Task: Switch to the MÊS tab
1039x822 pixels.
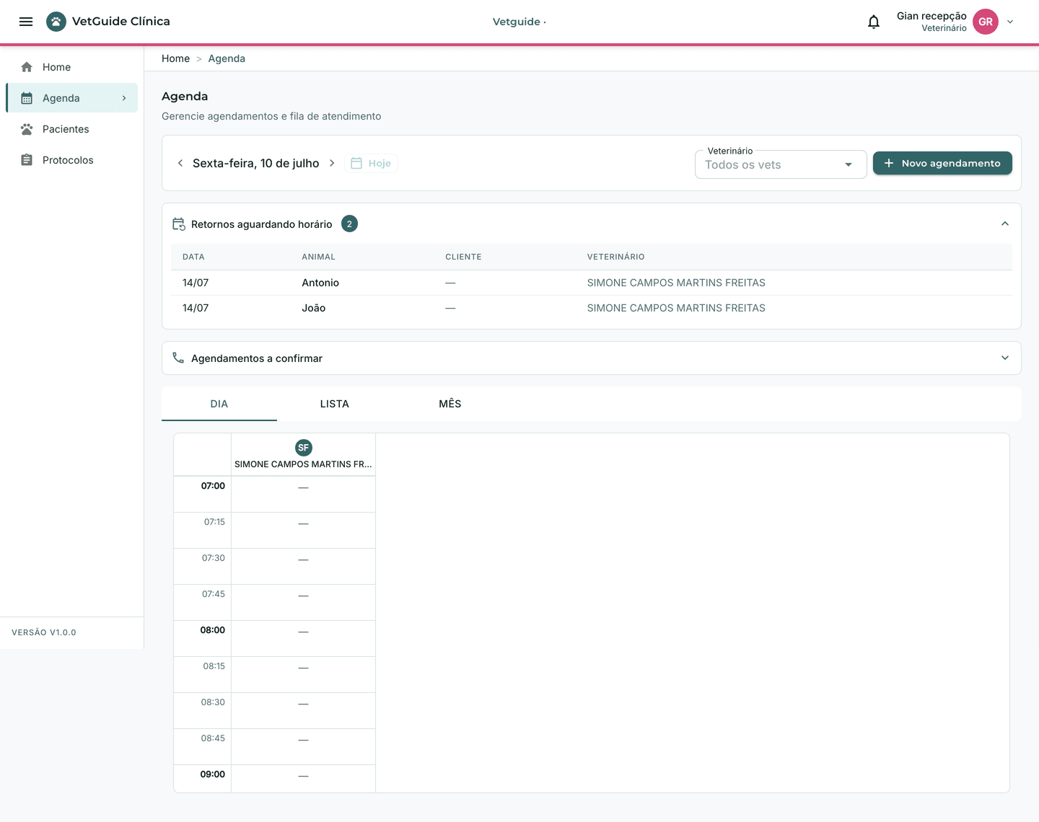Action: tap(450, 404)
